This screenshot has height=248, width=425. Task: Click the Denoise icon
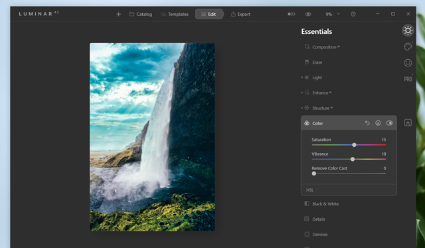tap(307, 234)
